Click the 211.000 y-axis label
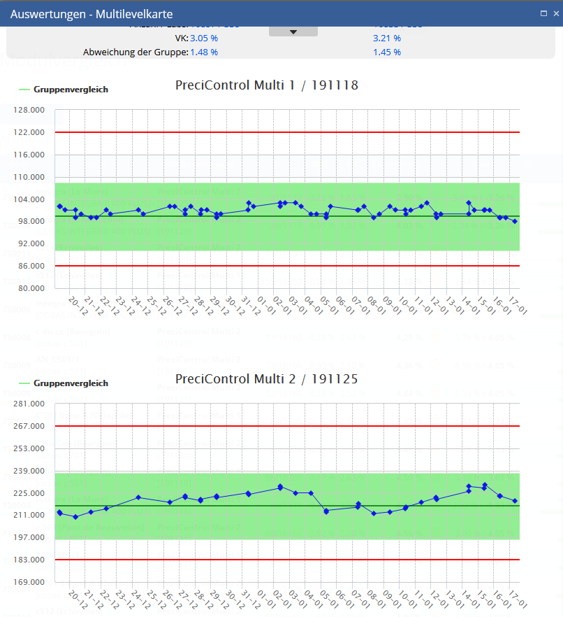 [x=29, y=515]
